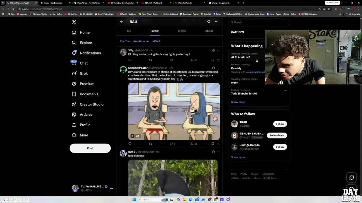Open Grok actions on the boxing fights post
Image resolution: width=362 pixels, height=203 pixels.
pos(213,50)
